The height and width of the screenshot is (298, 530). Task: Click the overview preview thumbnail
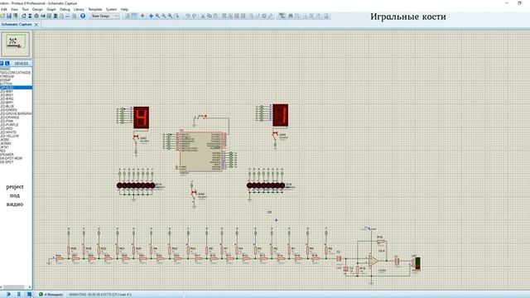[16, 44]
